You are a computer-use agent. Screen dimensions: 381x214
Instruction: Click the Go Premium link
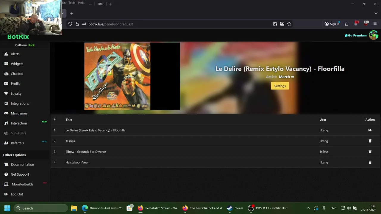pyautogui.click(x=355, y=35)
